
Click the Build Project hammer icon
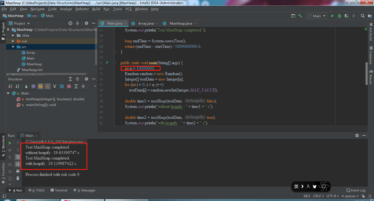pos(300,16)
